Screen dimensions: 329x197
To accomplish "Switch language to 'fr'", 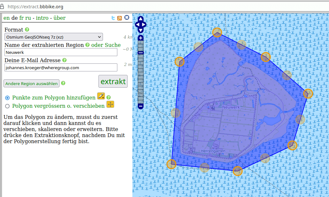I will click(x=21, y=18).
